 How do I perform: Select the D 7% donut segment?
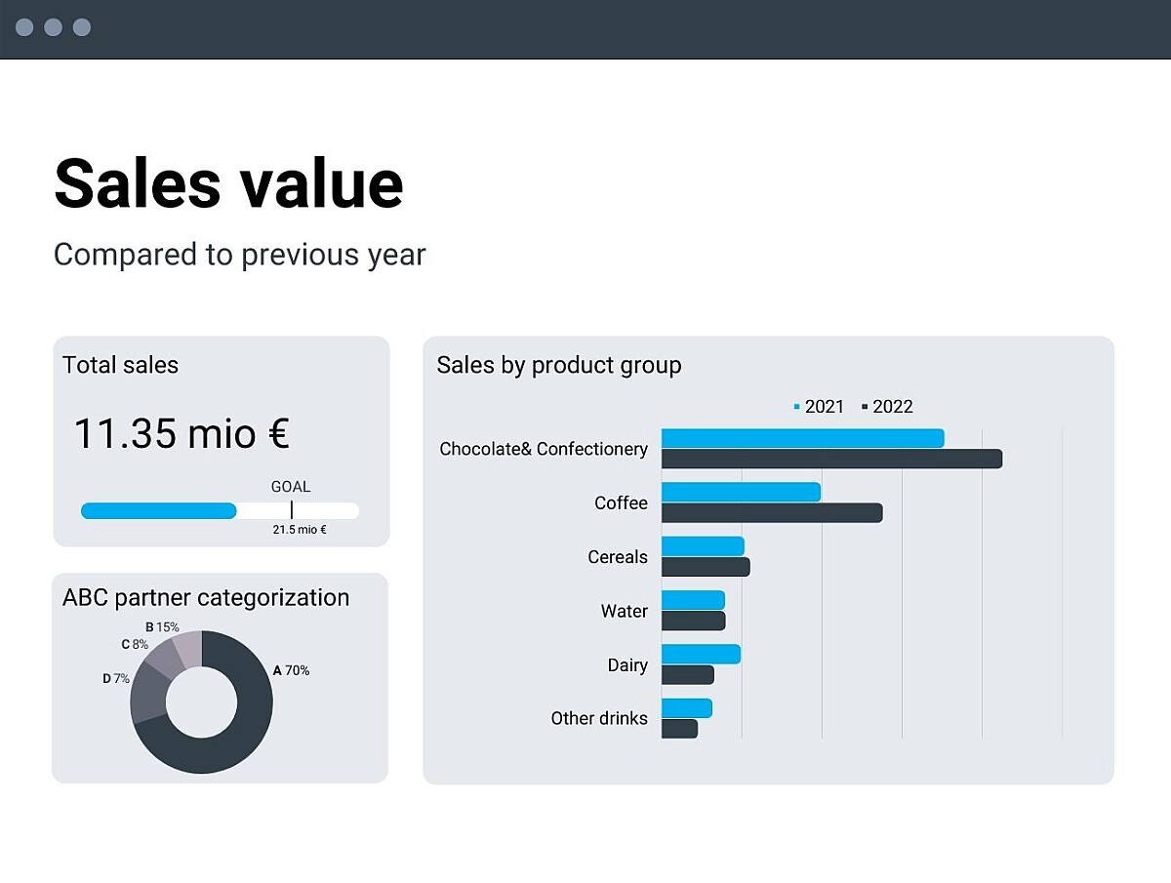[x=146, y=693]
